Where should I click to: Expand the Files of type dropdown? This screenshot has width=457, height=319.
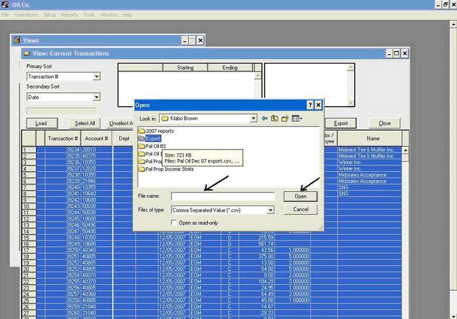[x=270, y=210]
